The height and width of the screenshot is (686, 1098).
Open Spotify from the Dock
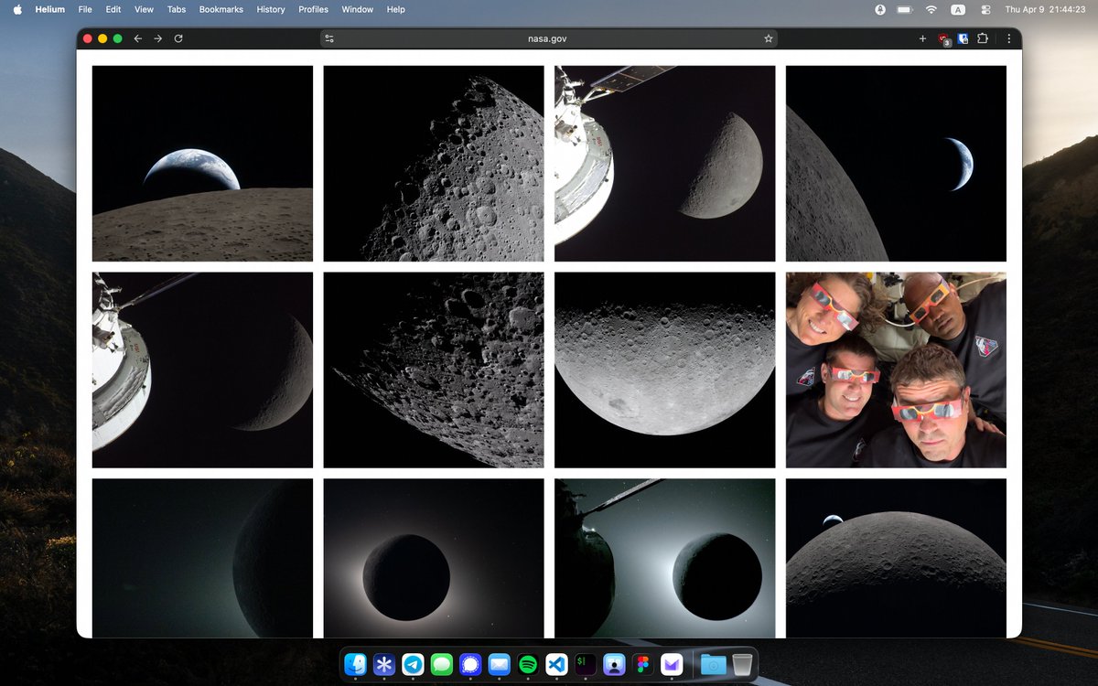[x=528, y=665]
